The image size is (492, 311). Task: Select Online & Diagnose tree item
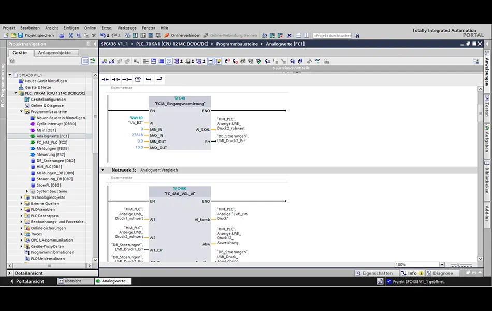(x=47, y=106)
